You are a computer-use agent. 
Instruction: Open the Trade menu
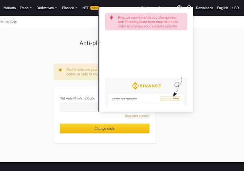click(x=24, y=8)
